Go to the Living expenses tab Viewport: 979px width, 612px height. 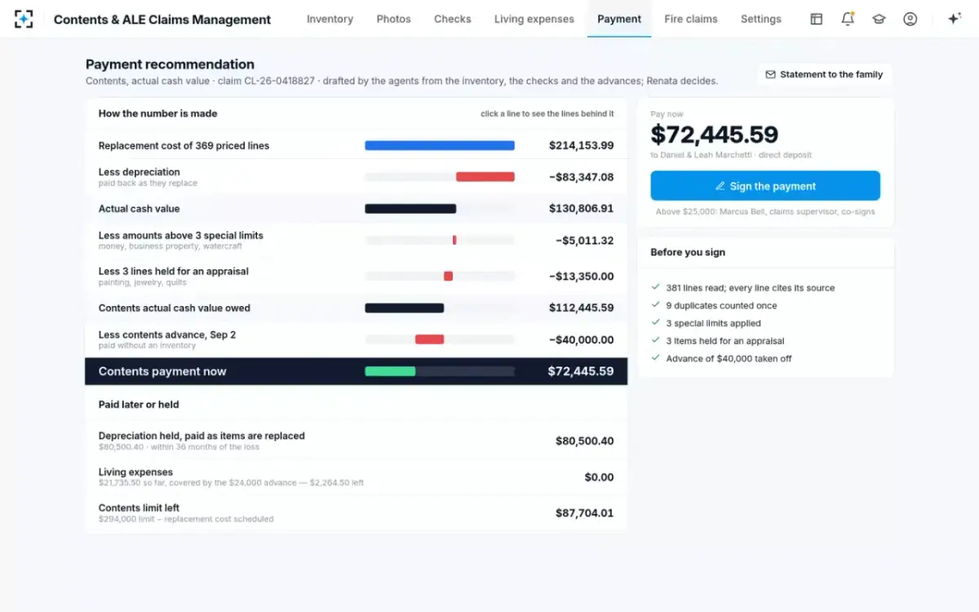[534, 19]
